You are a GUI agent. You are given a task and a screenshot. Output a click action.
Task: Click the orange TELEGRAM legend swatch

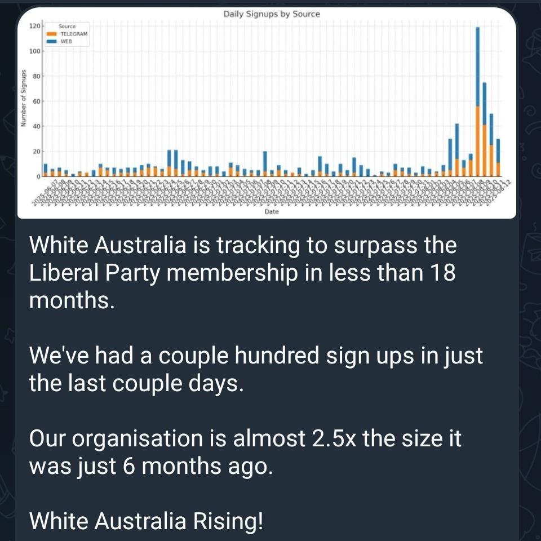click(50, 34)
